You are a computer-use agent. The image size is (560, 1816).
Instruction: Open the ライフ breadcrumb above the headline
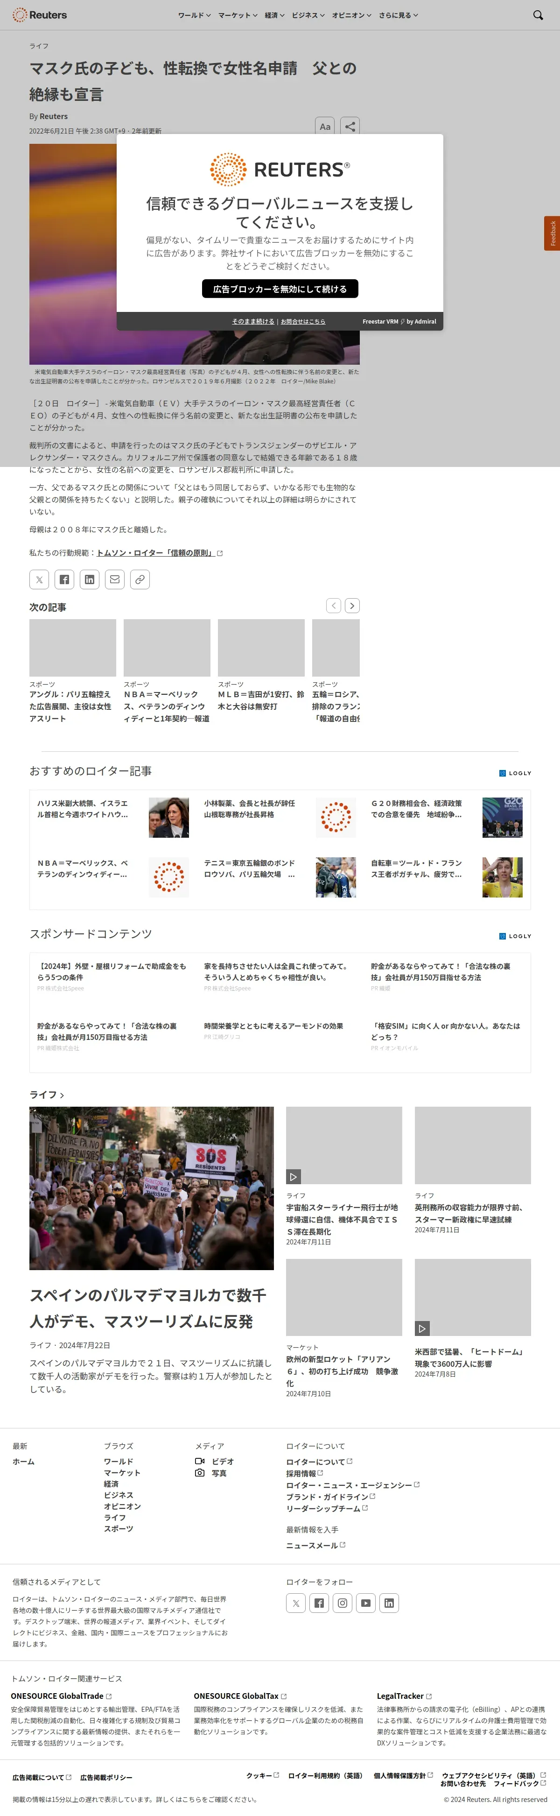pyautogui.click(x=39, y=46)
